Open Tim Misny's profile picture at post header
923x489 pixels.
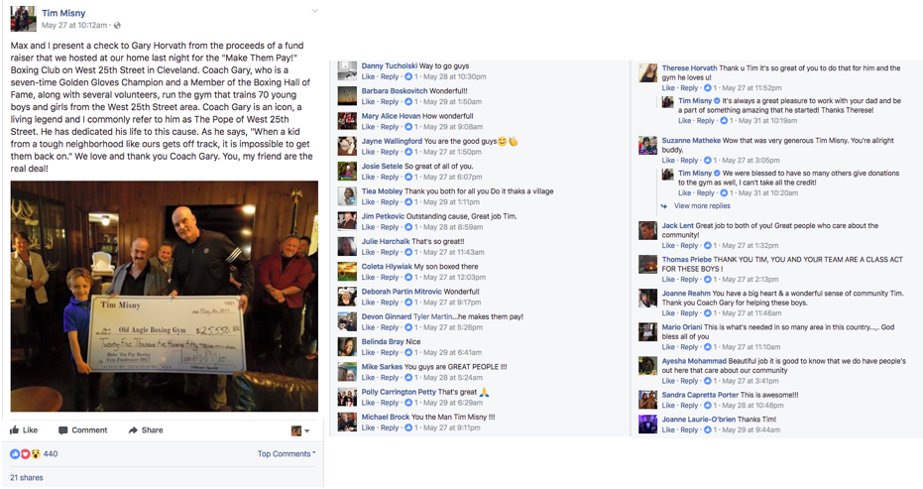[x=23, y=19]
